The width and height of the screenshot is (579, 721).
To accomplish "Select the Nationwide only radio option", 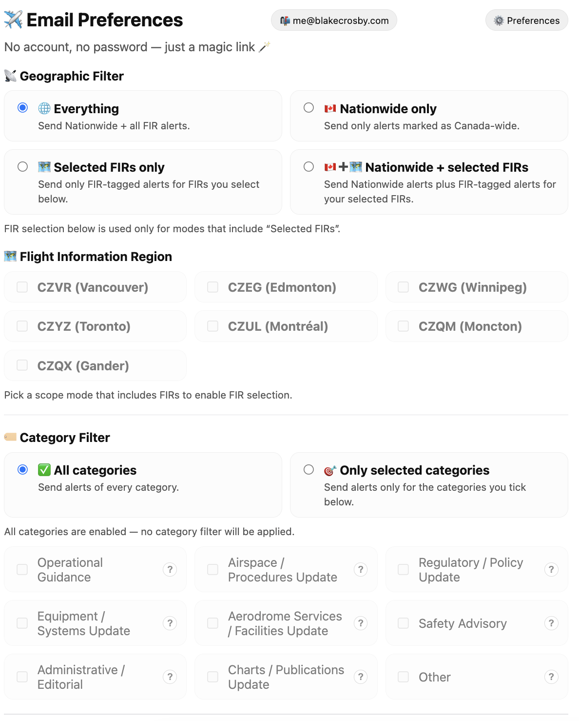I will click(x=309, y=108).
